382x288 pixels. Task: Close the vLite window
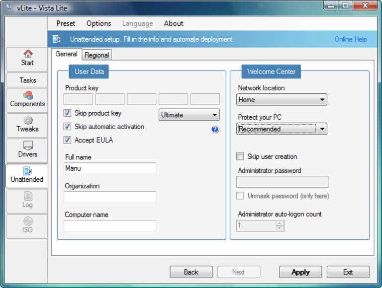365,5
